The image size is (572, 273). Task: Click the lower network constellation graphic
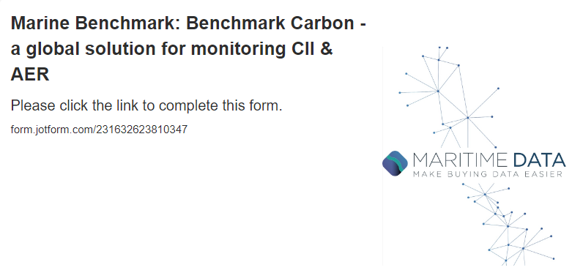[508, 224]
